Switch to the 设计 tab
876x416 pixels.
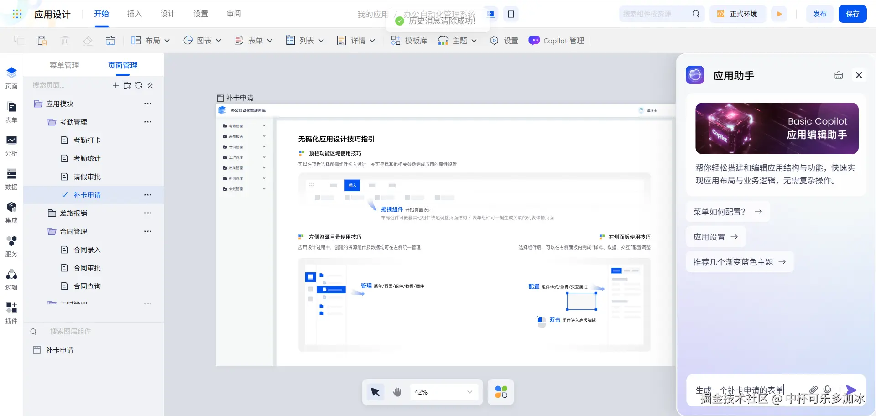167,14
